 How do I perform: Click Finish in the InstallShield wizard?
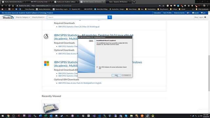pyautogui.click(x=116, y=75)
